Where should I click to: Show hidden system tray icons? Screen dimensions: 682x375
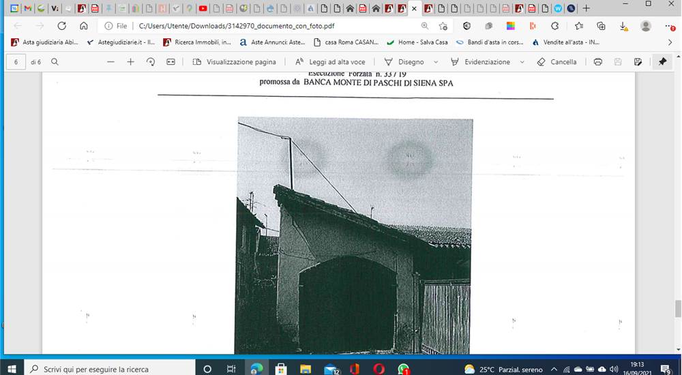click(554, 369)
